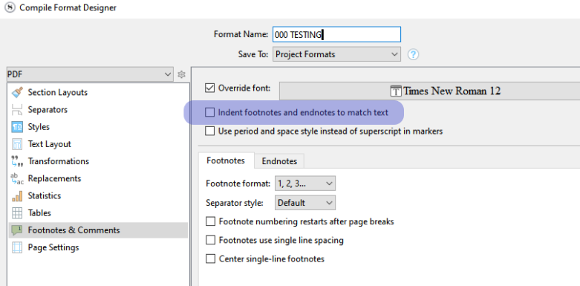
Task: Select the Separators icon in sidebar
Action: [17, 109]
